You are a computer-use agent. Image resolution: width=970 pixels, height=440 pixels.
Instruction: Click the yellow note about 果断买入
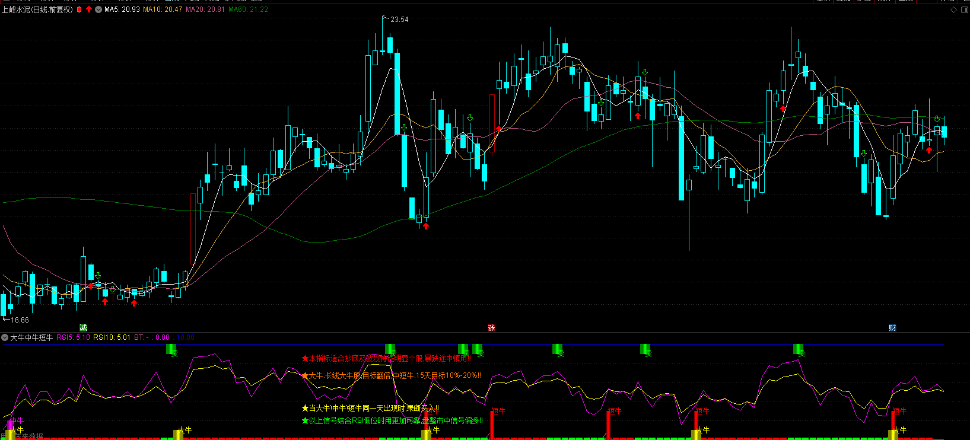(x=371, y=408)
